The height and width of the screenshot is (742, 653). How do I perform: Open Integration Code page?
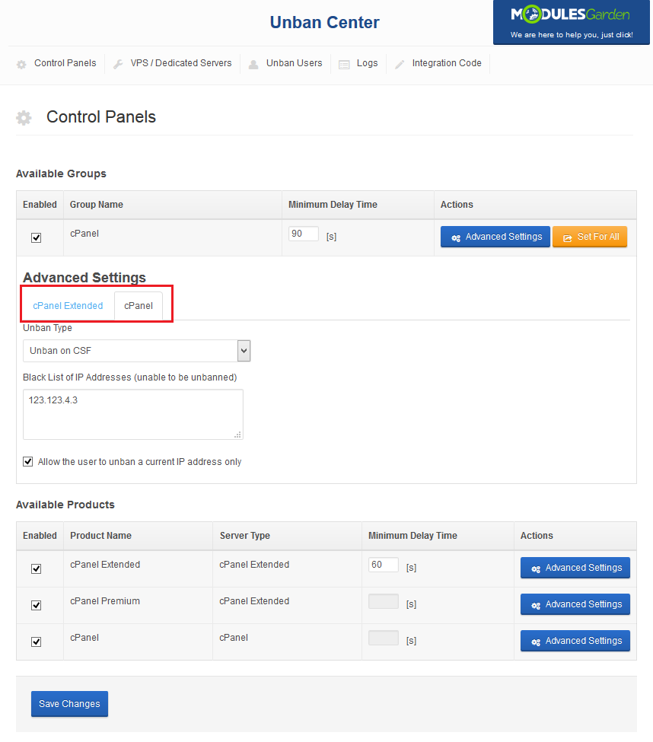click(447, 63)
